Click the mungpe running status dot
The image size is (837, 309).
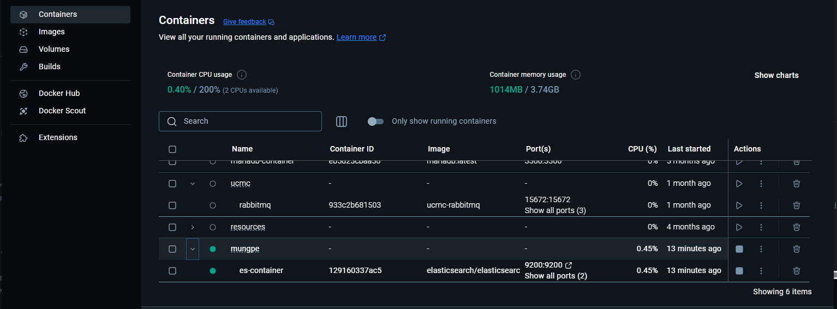click(x=213, y=249)
